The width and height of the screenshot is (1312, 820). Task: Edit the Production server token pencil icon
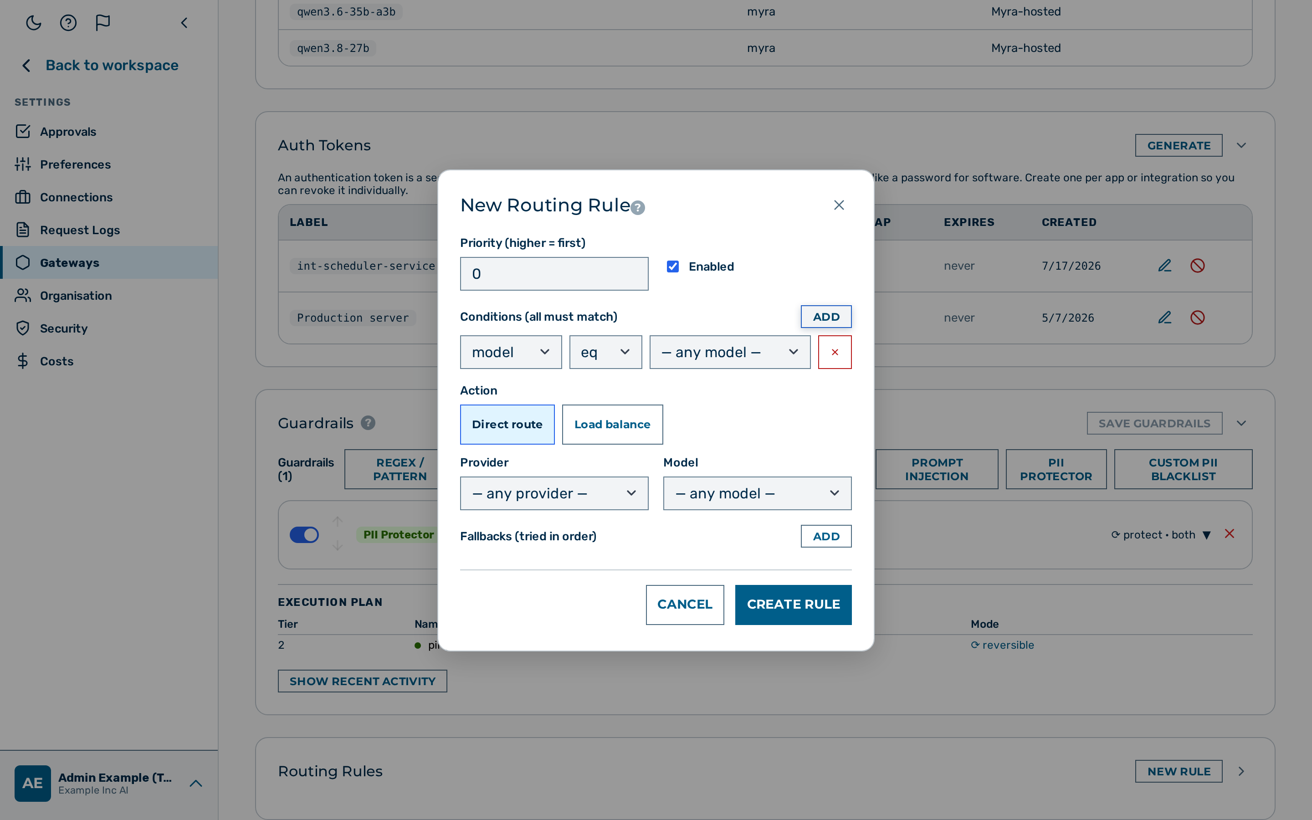click(x=1164, y=318)
